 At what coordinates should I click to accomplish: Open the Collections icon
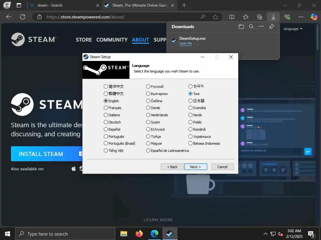(259, 17)
